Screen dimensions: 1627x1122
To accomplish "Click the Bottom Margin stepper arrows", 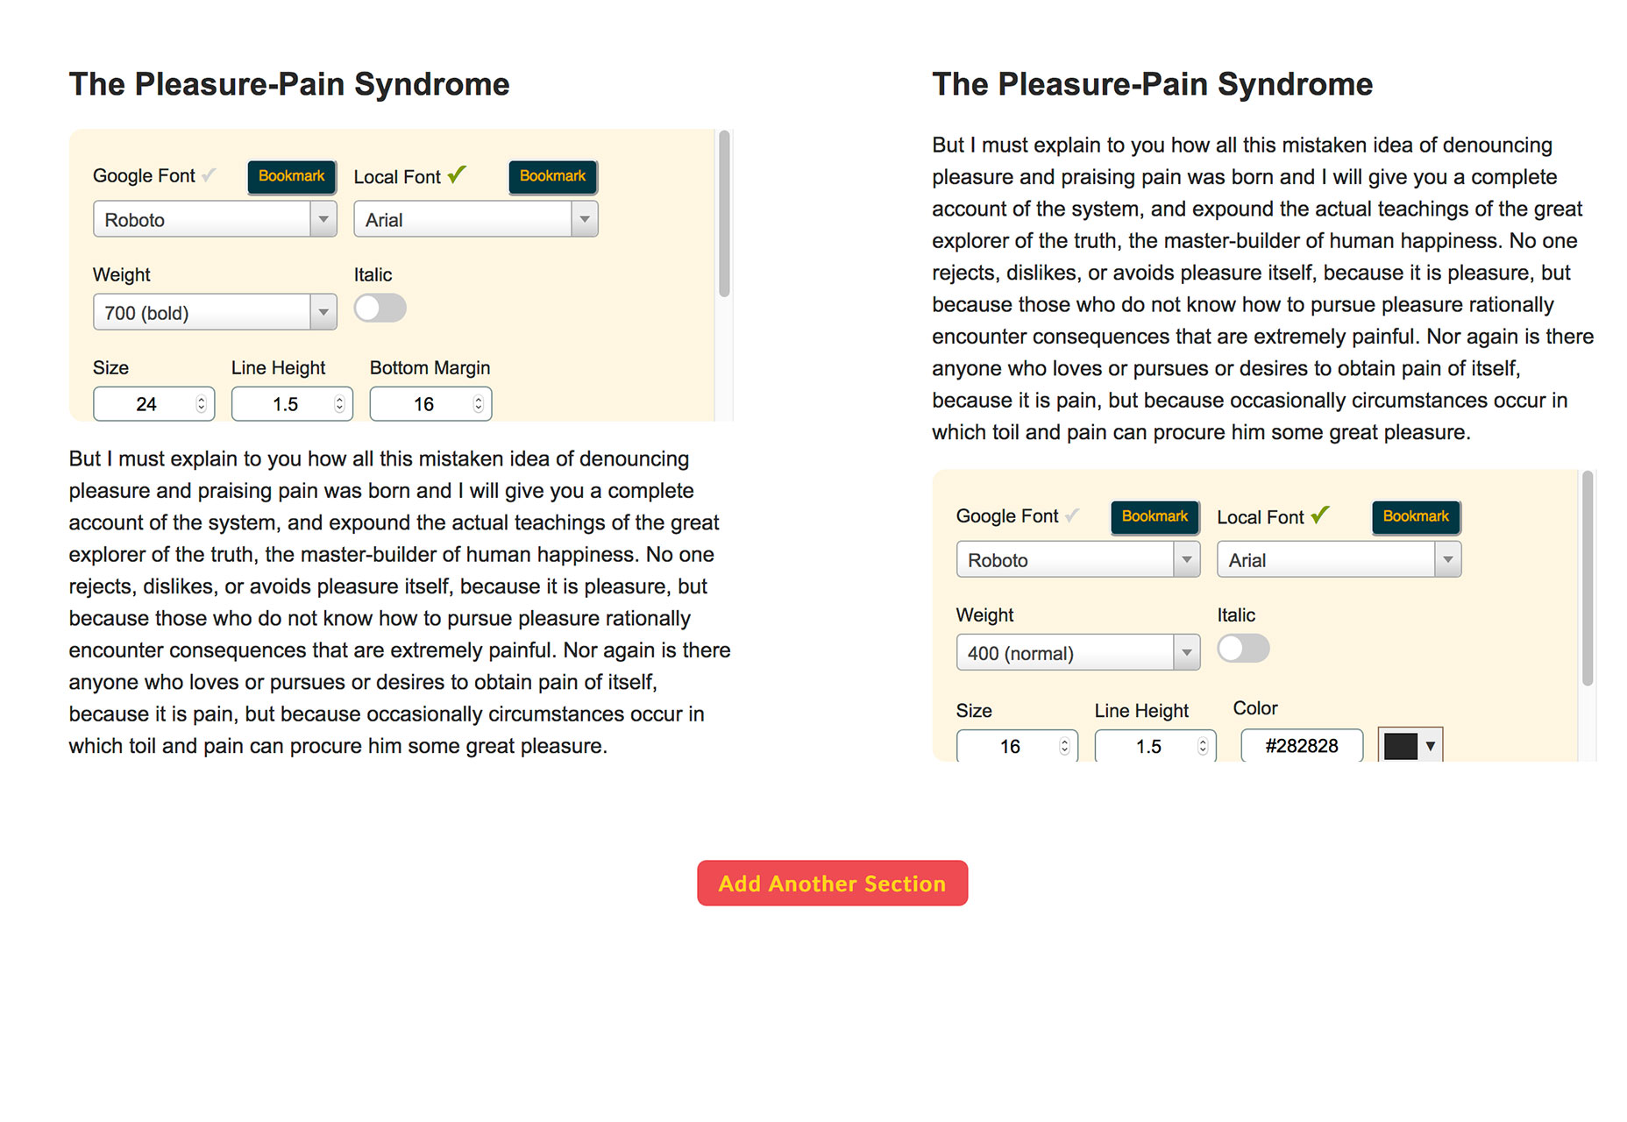I will point(478,404).
